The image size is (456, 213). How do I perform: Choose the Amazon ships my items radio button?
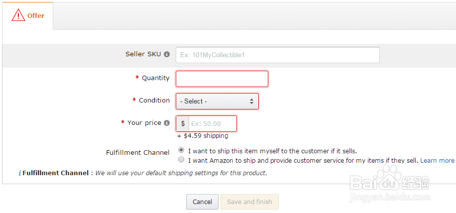(x=181, y=160)
